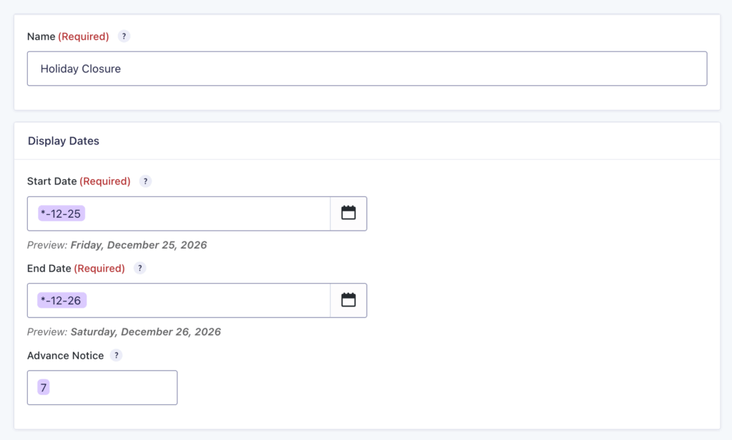
Task: Select the 7 token in Advance Notice
Action: (42, 387)
